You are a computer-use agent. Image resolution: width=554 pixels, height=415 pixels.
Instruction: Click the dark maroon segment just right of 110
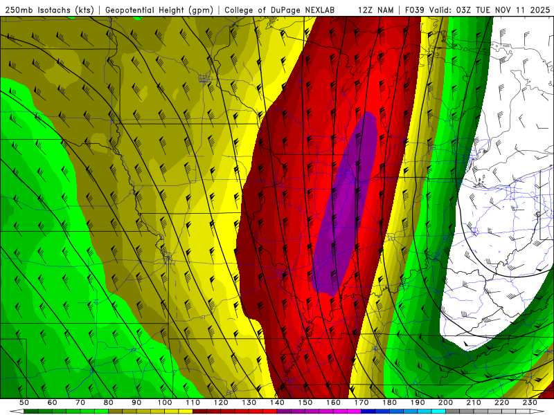coord(199,412)
